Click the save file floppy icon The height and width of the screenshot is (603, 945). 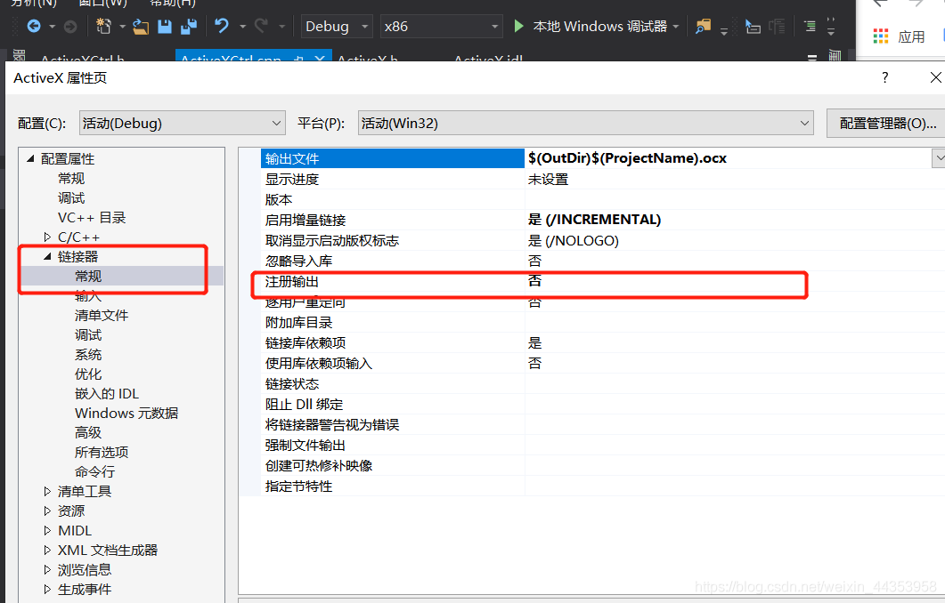point(165,27)
